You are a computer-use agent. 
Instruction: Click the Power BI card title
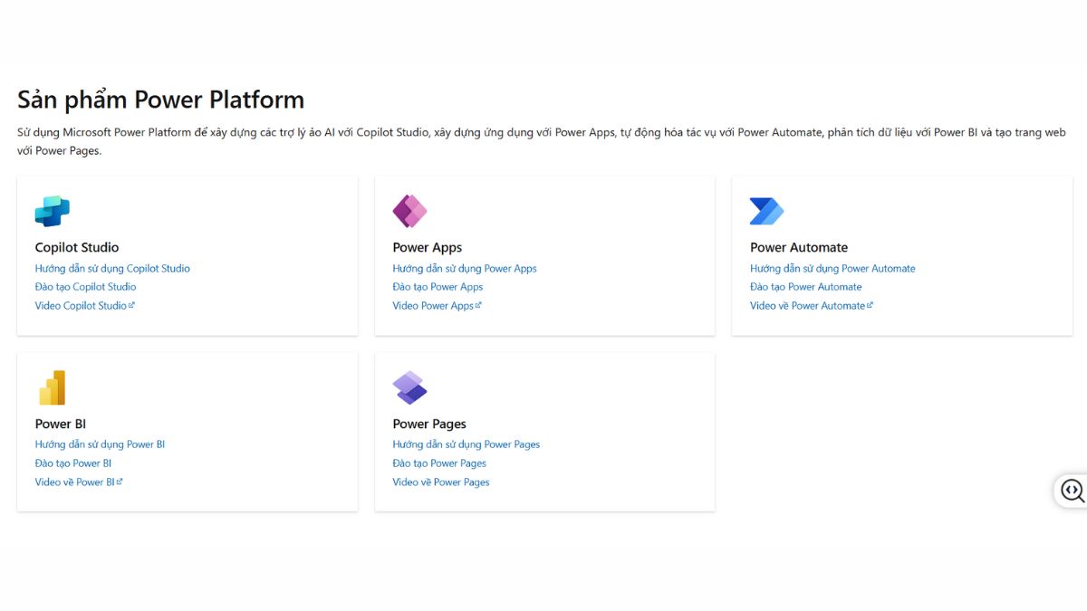pyautogui.click(x=61, y=424)
